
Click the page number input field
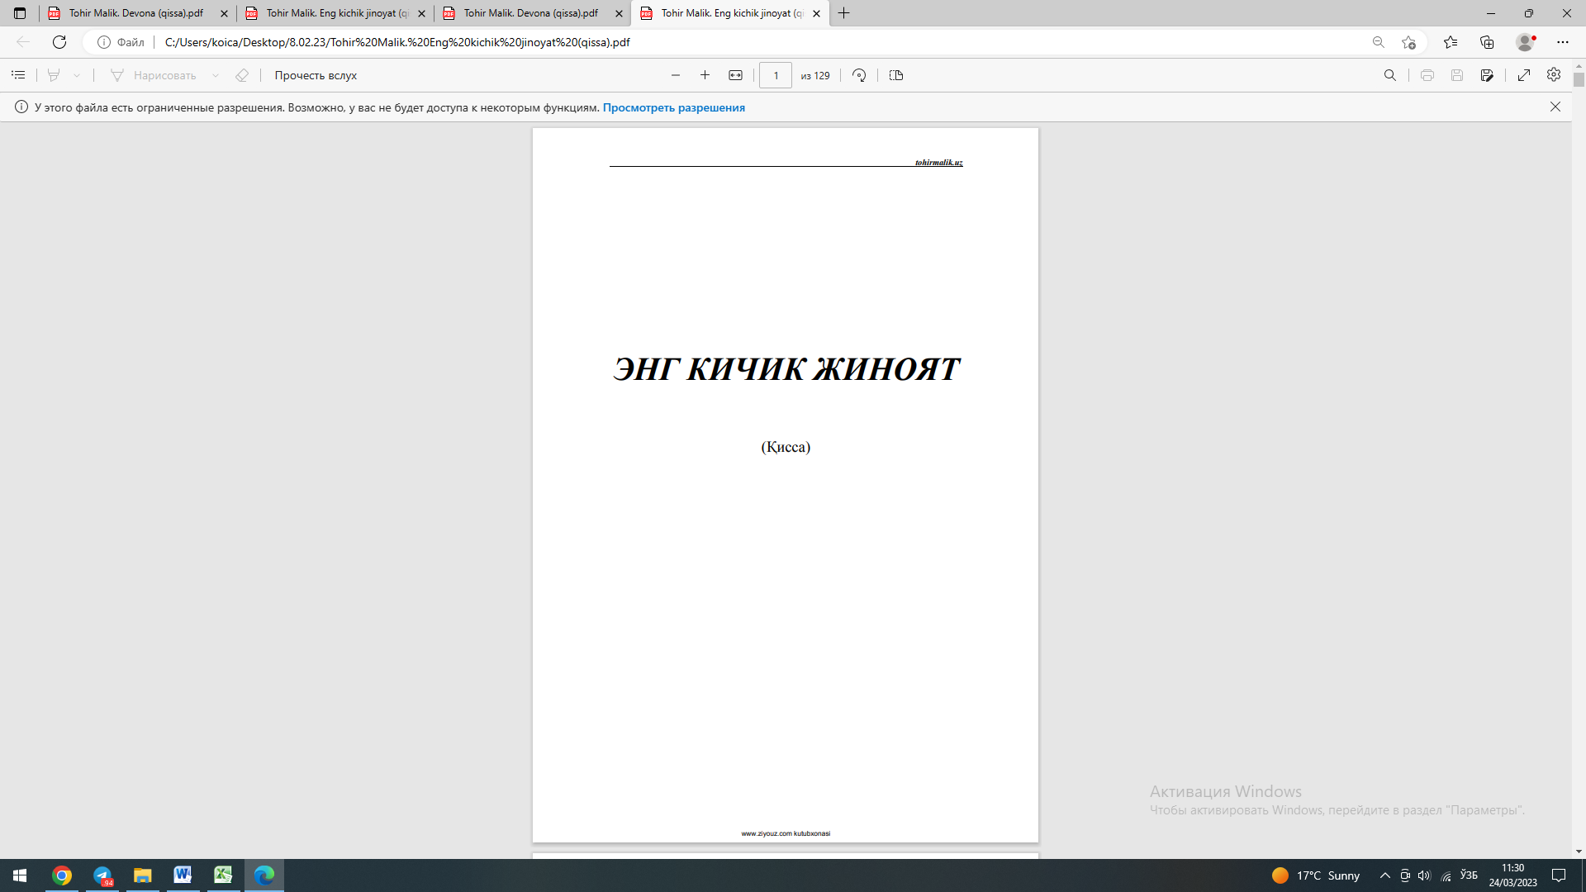click(x=775, y=75)
